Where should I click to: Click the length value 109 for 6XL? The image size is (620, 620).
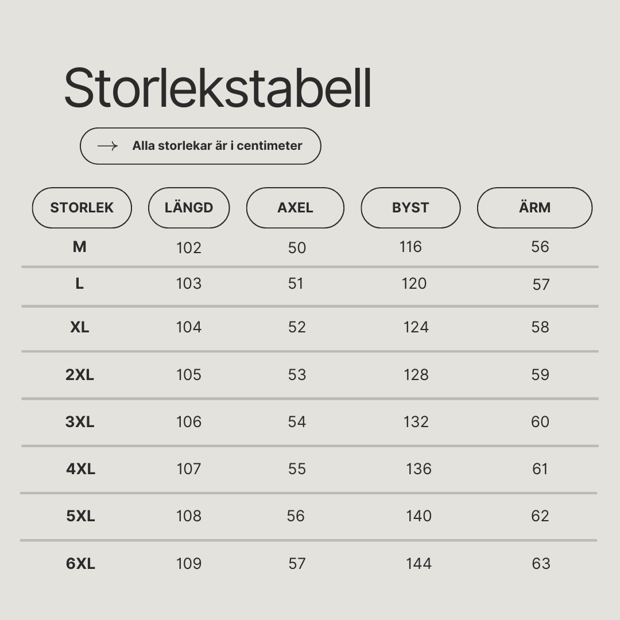click(x=189, y=563)
